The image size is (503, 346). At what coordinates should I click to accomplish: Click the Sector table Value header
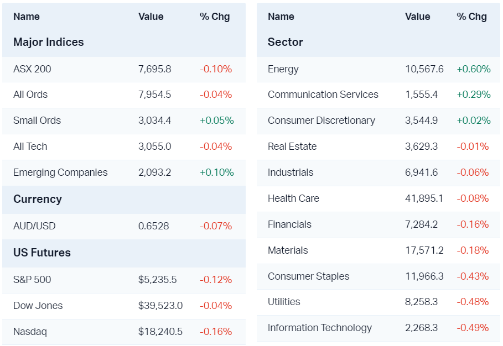417,17
